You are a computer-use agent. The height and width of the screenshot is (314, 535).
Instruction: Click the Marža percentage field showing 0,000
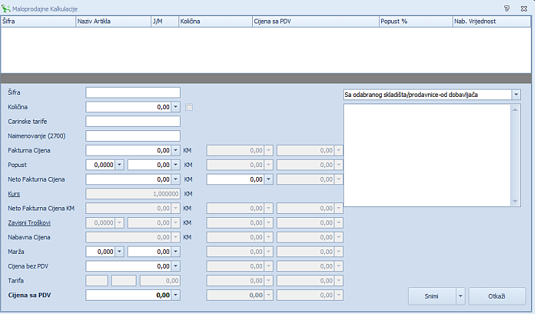click(x=101, y=252)
